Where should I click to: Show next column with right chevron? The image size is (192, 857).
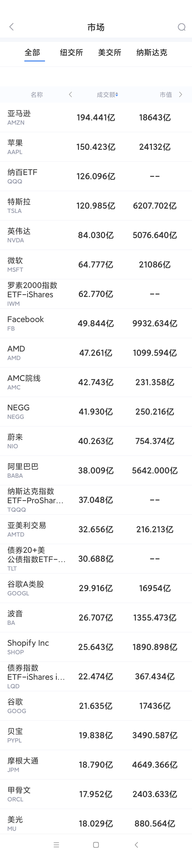(180, 95)
